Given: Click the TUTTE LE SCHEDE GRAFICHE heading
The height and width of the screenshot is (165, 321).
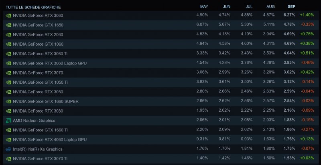Looking at the screenshot, I should click(33, 7).
